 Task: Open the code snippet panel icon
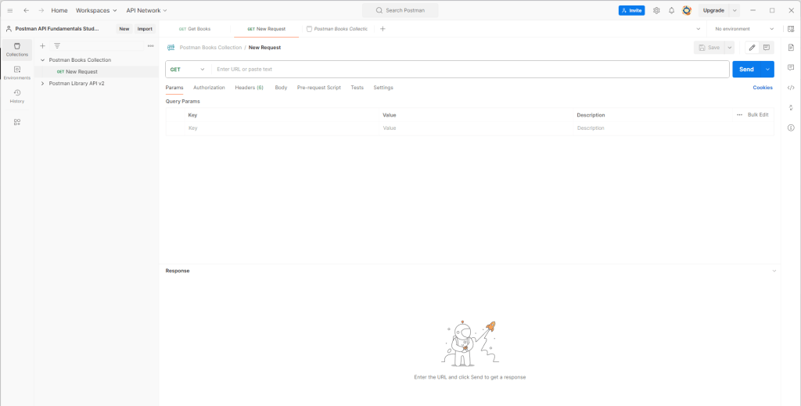click(791, 88)
